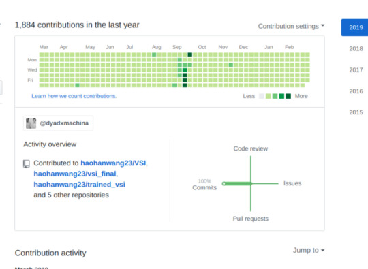
Task: Open the haohanwang23/vsi_final repository link
Action: click(x=75, y=174)
